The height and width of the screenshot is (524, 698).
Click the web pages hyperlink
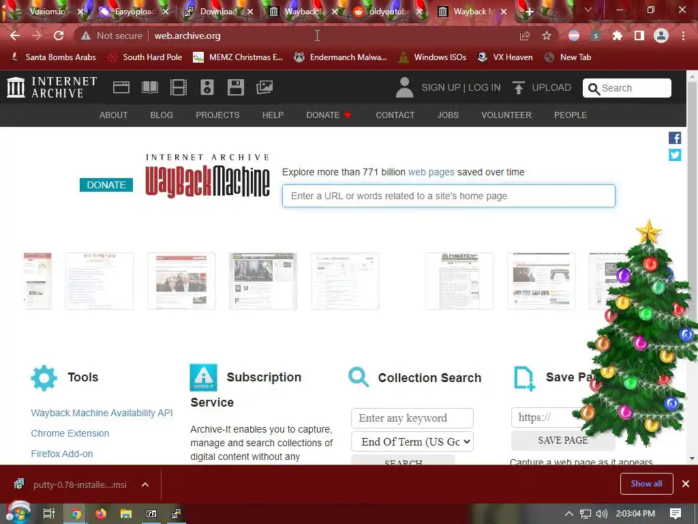(x=431, y=172)
